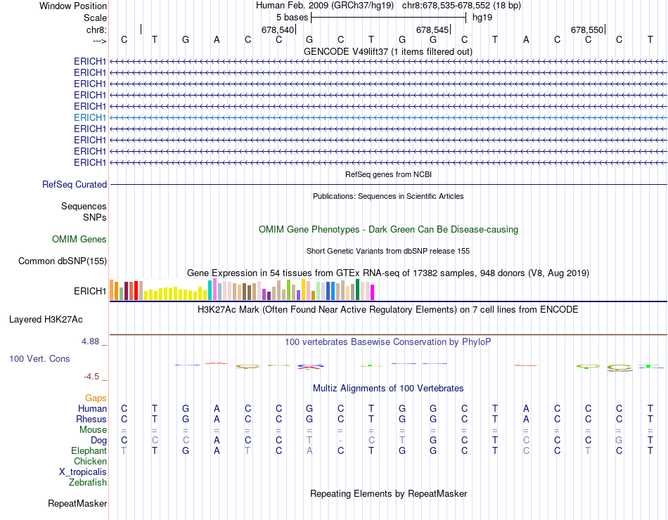The height and width of the screenshot is (520, 668).
Task: Open the GENCODE V49lift37 track title
Action: (x=387, y=51)
